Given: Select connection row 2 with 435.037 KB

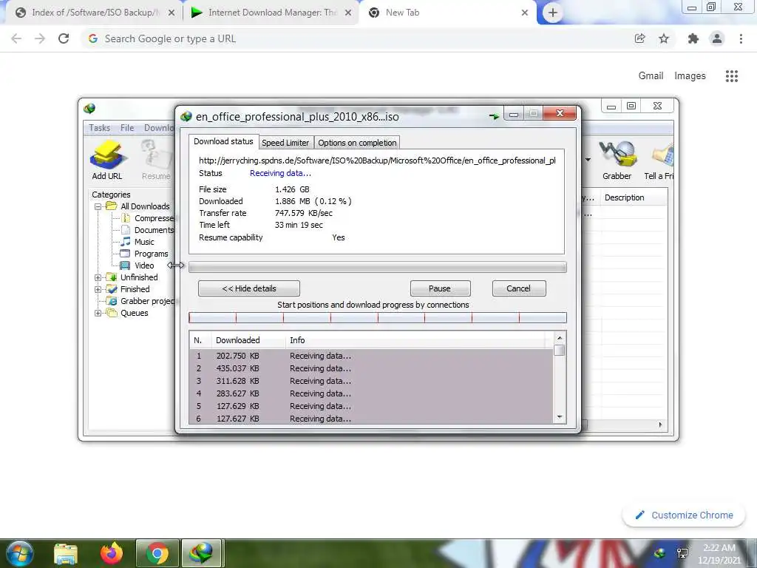Looking at the screenshot, I should click(371, 368).
